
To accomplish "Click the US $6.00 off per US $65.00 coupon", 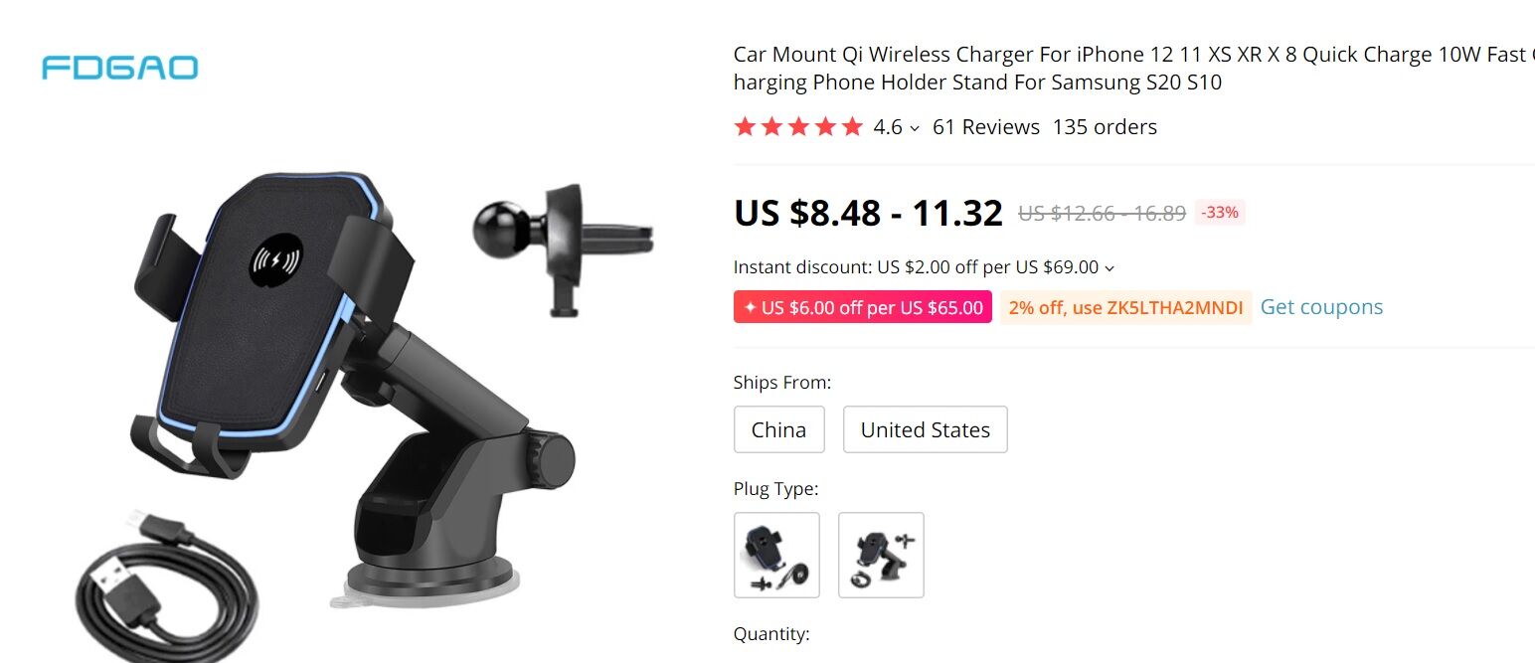I will 862,307.
